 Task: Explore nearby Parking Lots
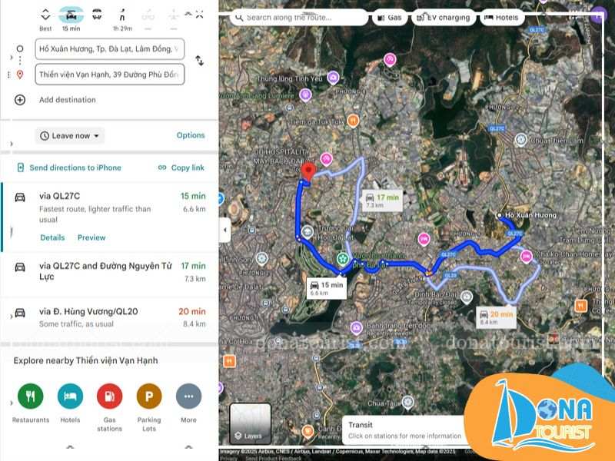coord(149,408)
